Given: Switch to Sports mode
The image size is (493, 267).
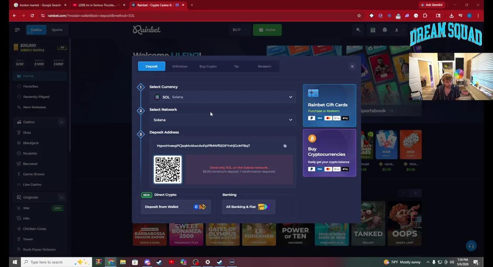Looking at the screenshot, I should [57, 30].
